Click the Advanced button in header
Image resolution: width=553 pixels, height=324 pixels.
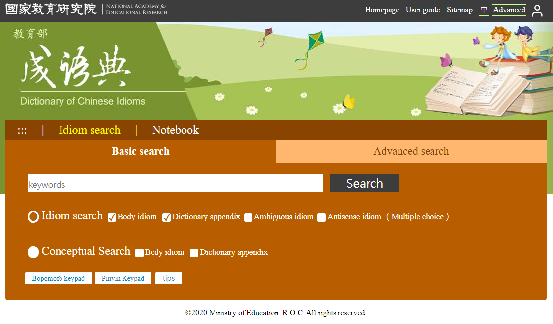coord(509,10)
